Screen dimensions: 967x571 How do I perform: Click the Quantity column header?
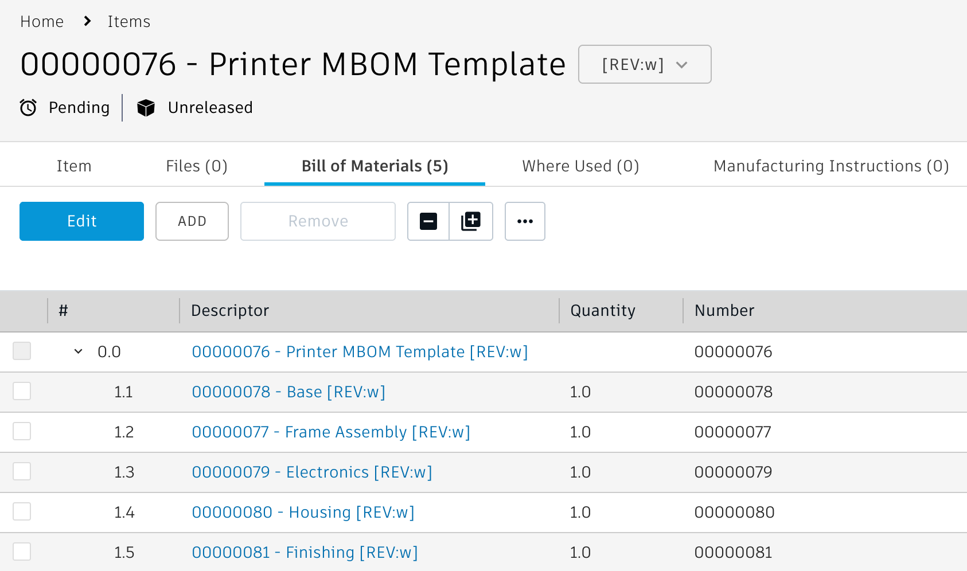click(603, 310)
